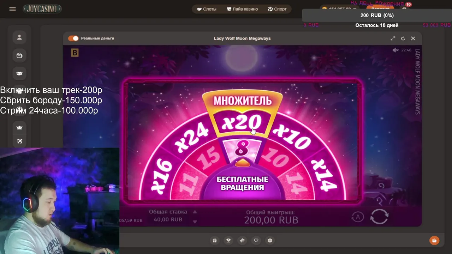Click the БЕСПЛАТНЫЕ ВРАЩЕНИЯ wheel hub

[x=242, y=183]
